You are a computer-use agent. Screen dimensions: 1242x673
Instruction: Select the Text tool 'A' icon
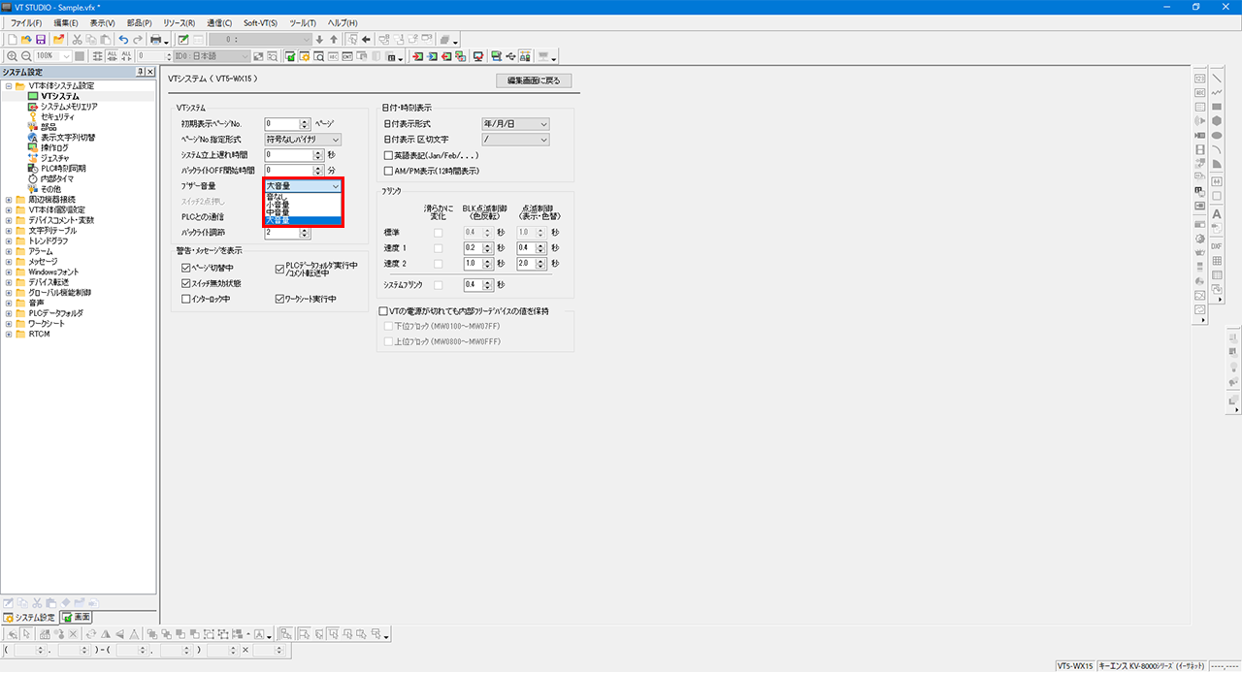(1216, 214)
